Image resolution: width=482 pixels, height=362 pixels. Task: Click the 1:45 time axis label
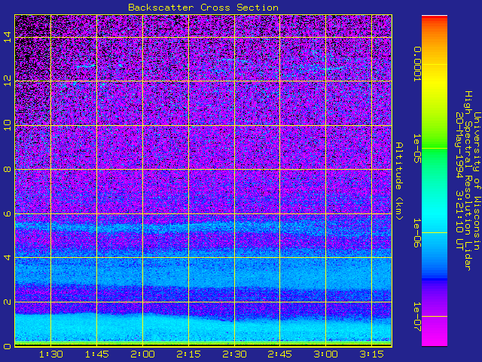[x=97, y=354]
